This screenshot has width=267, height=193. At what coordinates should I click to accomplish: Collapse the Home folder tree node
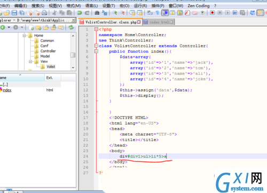click(x=25, y=36)
